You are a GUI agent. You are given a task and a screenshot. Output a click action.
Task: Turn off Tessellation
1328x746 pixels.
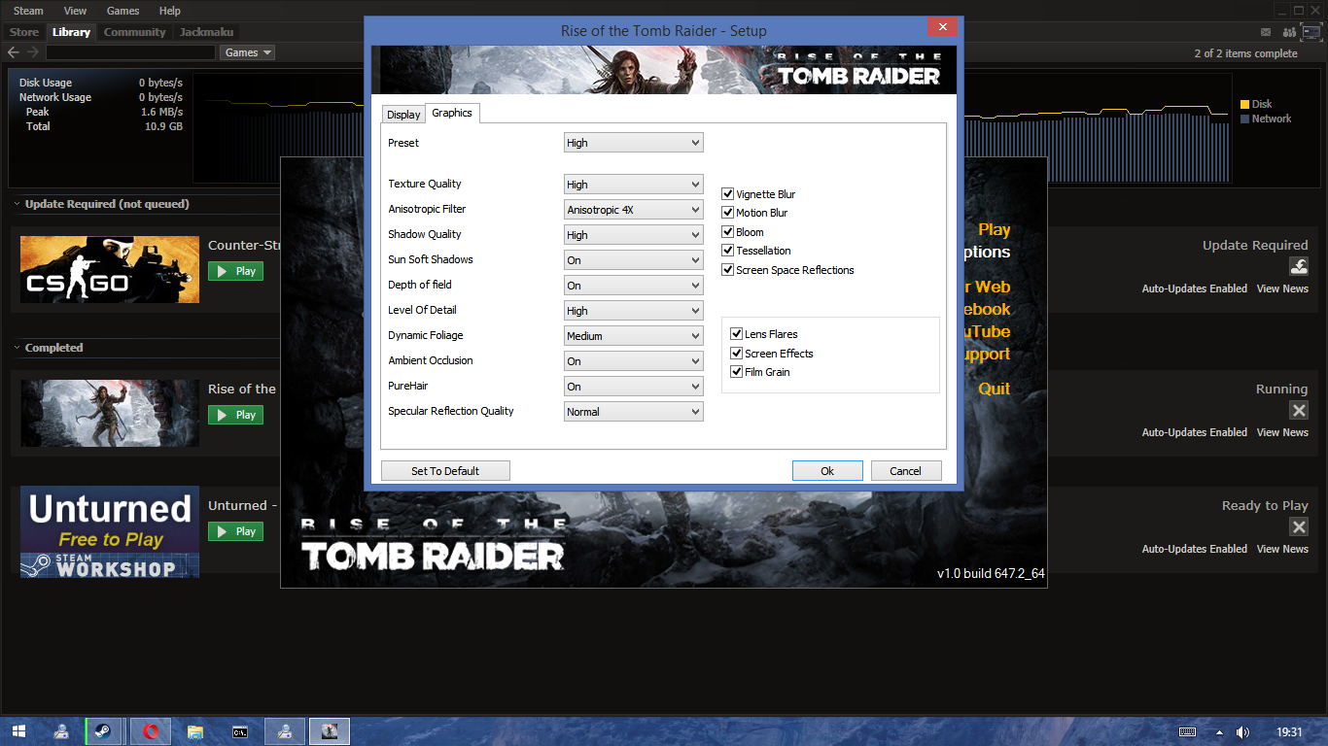click(727, 251)
